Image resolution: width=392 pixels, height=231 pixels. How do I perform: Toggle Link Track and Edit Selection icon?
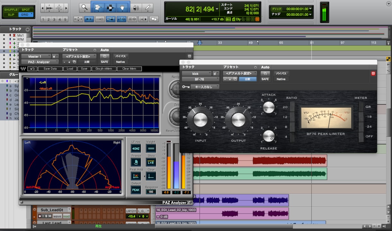coord(132,19)
